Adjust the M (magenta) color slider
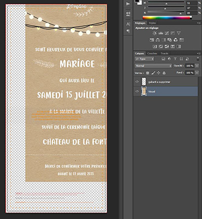Image resolution: width=202 pixels, height=219 pixels. pos(166,3)
